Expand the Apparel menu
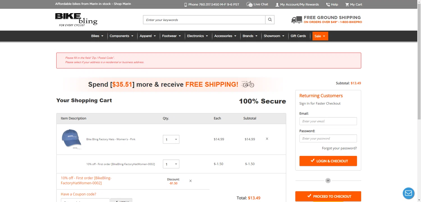Image resolution: width=421 pixels, height=202 pixels. [x=148, y=36]
